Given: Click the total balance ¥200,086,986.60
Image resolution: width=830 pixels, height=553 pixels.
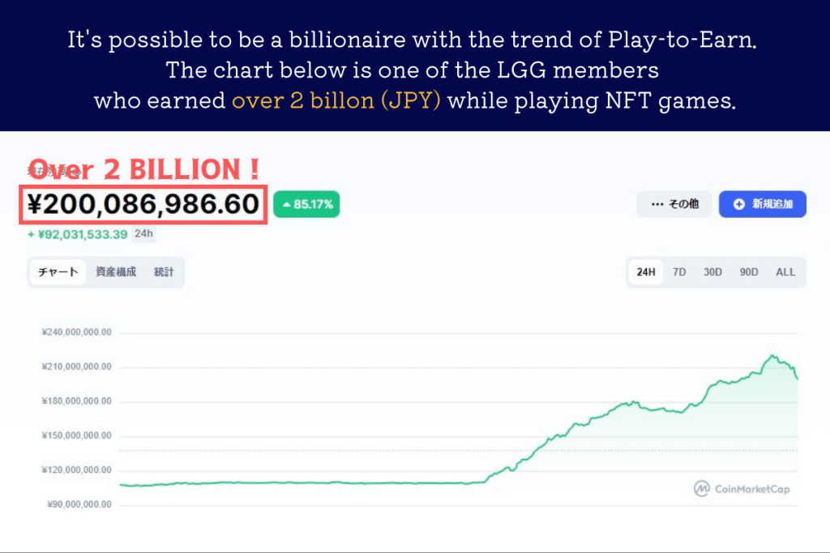Looking at the screenshot, I should click(x=143, y=205).
